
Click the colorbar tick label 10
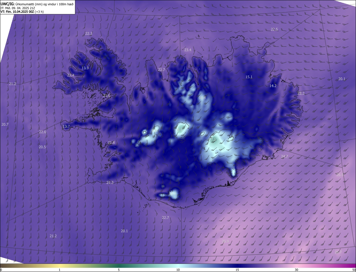pos(178,270)
